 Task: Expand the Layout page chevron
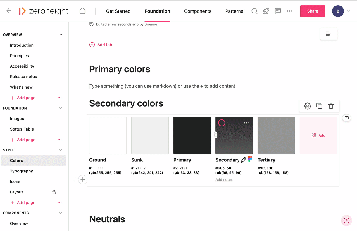point(61,192)
